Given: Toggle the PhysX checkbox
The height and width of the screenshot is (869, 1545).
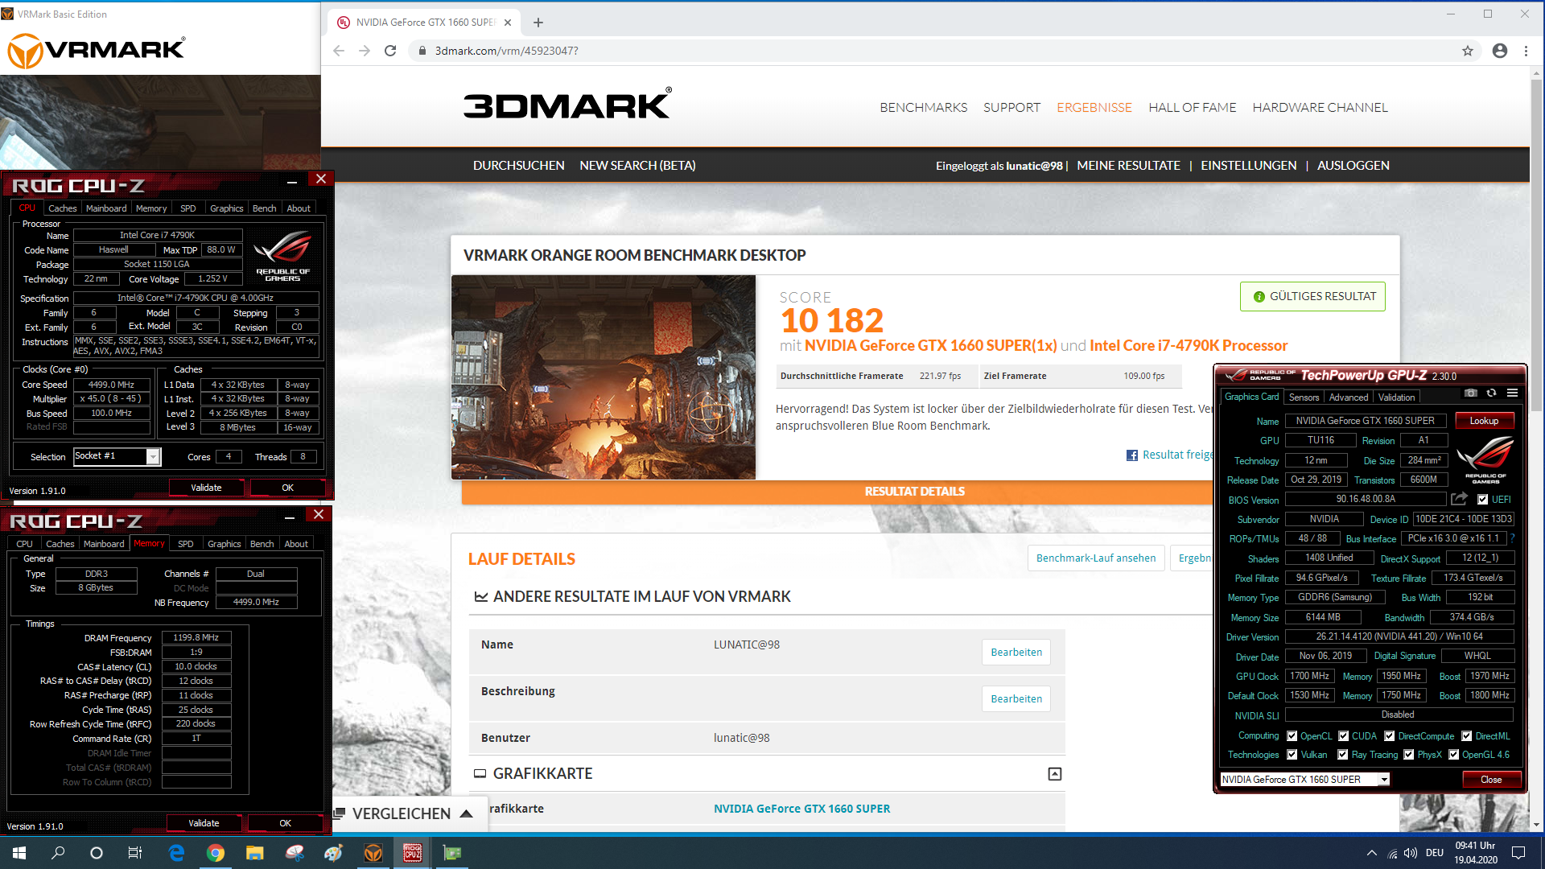Looking at the screenshot, I should tap(1408, 754).
